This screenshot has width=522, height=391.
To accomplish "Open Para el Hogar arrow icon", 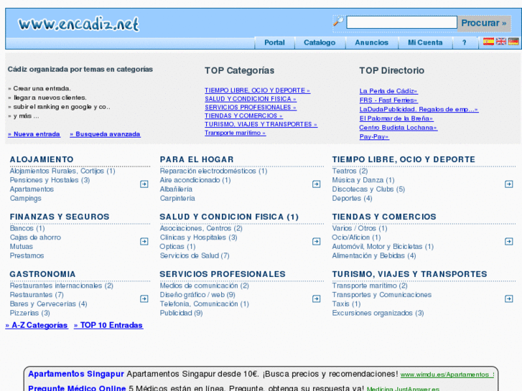I will (x=316, y=184).
